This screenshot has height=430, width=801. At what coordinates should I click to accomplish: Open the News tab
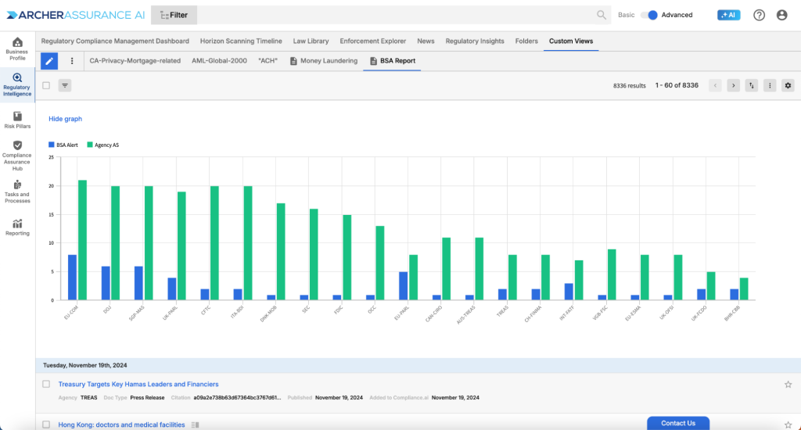pos(426,41)
